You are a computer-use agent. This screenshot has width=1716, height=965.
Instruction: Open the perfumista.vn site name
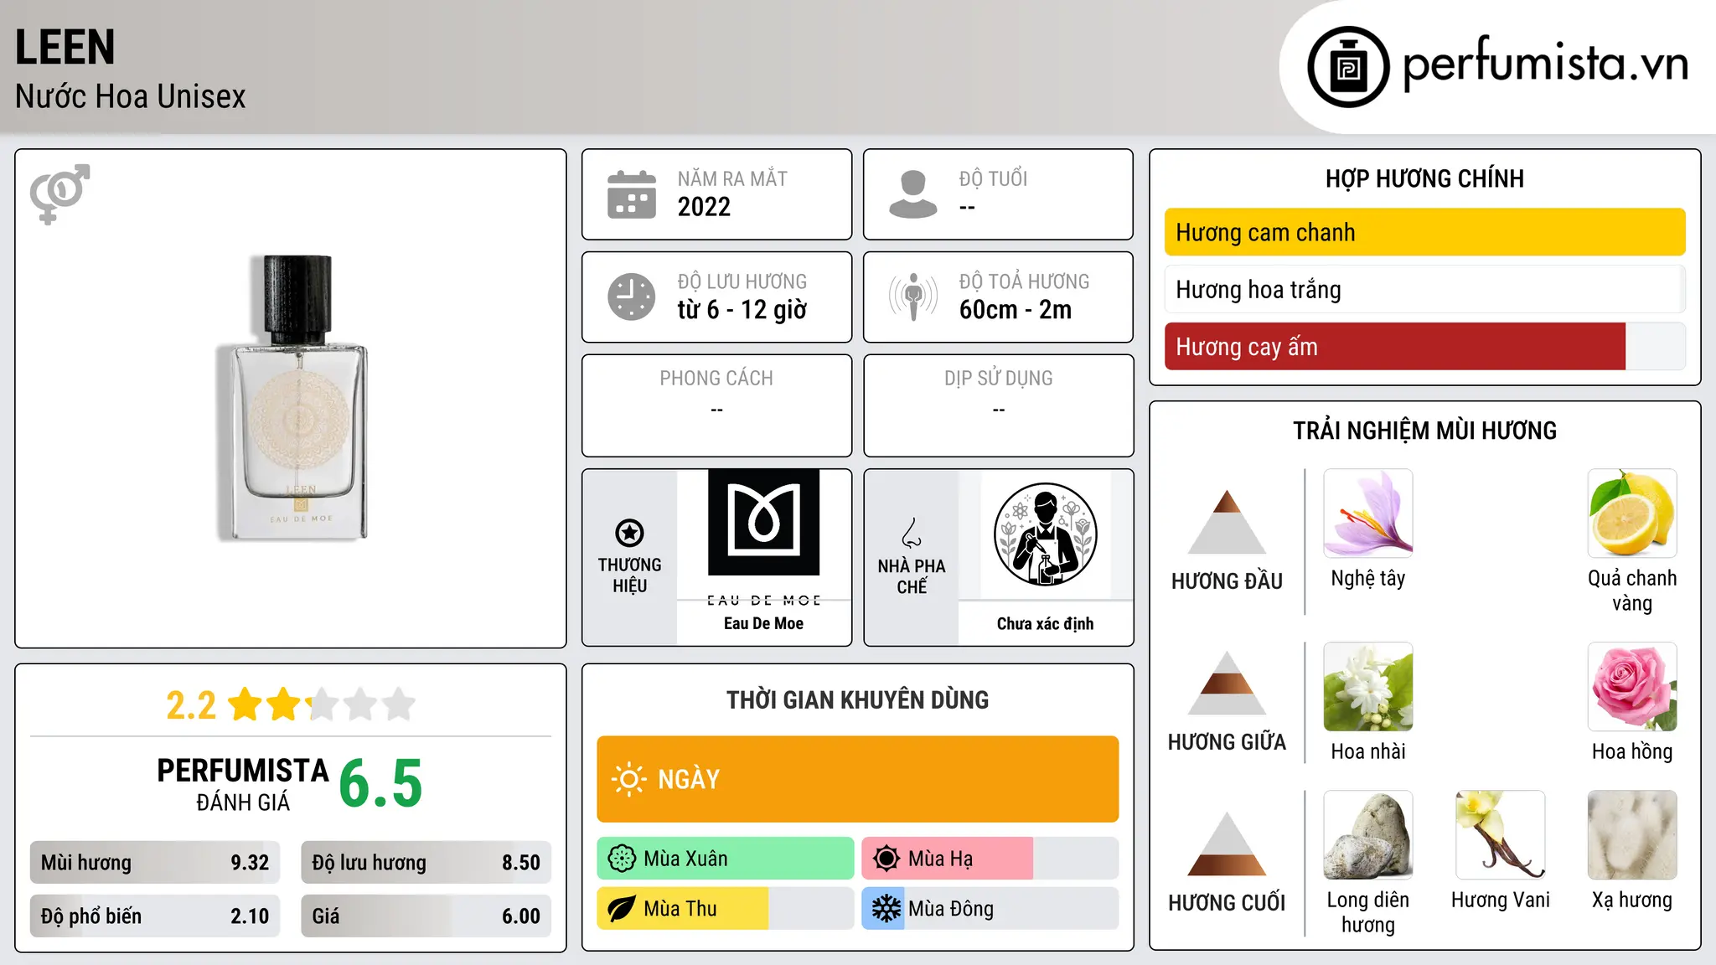[1545, 64]
